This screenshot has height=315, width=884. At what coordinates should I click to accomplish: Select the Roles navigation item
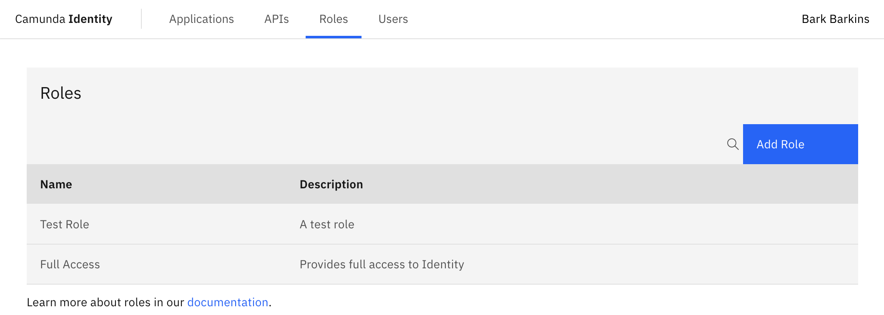click(333, 19)
